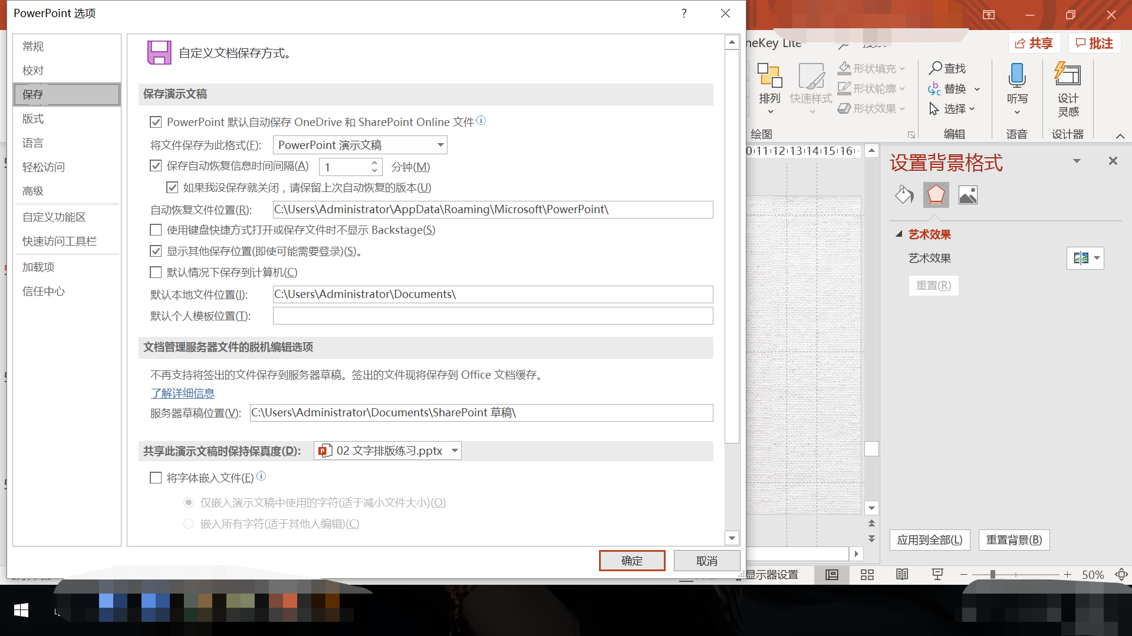Click the Shape Effects (形状效果) icon
Viewport: 1132px width, 636px height.
[844, 108]
